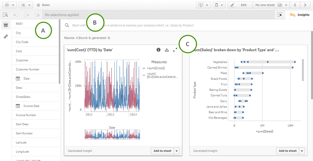The image size is (313, 161).
Task: Click the clear all selections icon
Action: 37,15
